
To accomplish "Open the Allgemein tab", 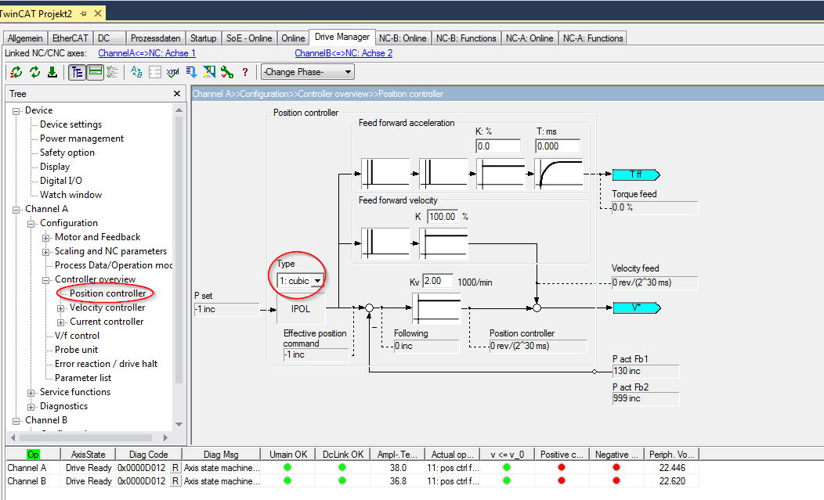I will point(25,38).
